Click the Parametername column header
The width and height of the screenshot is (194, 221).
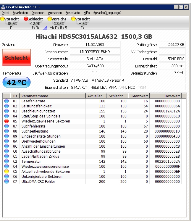[53, 96]
